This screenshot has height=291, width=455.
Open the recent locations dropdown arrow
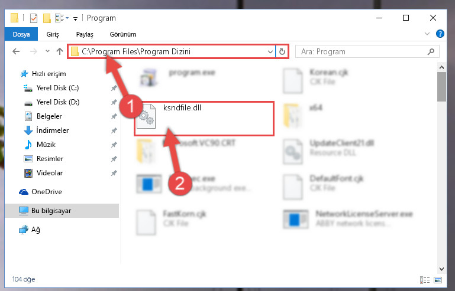[x=47, y=51]
